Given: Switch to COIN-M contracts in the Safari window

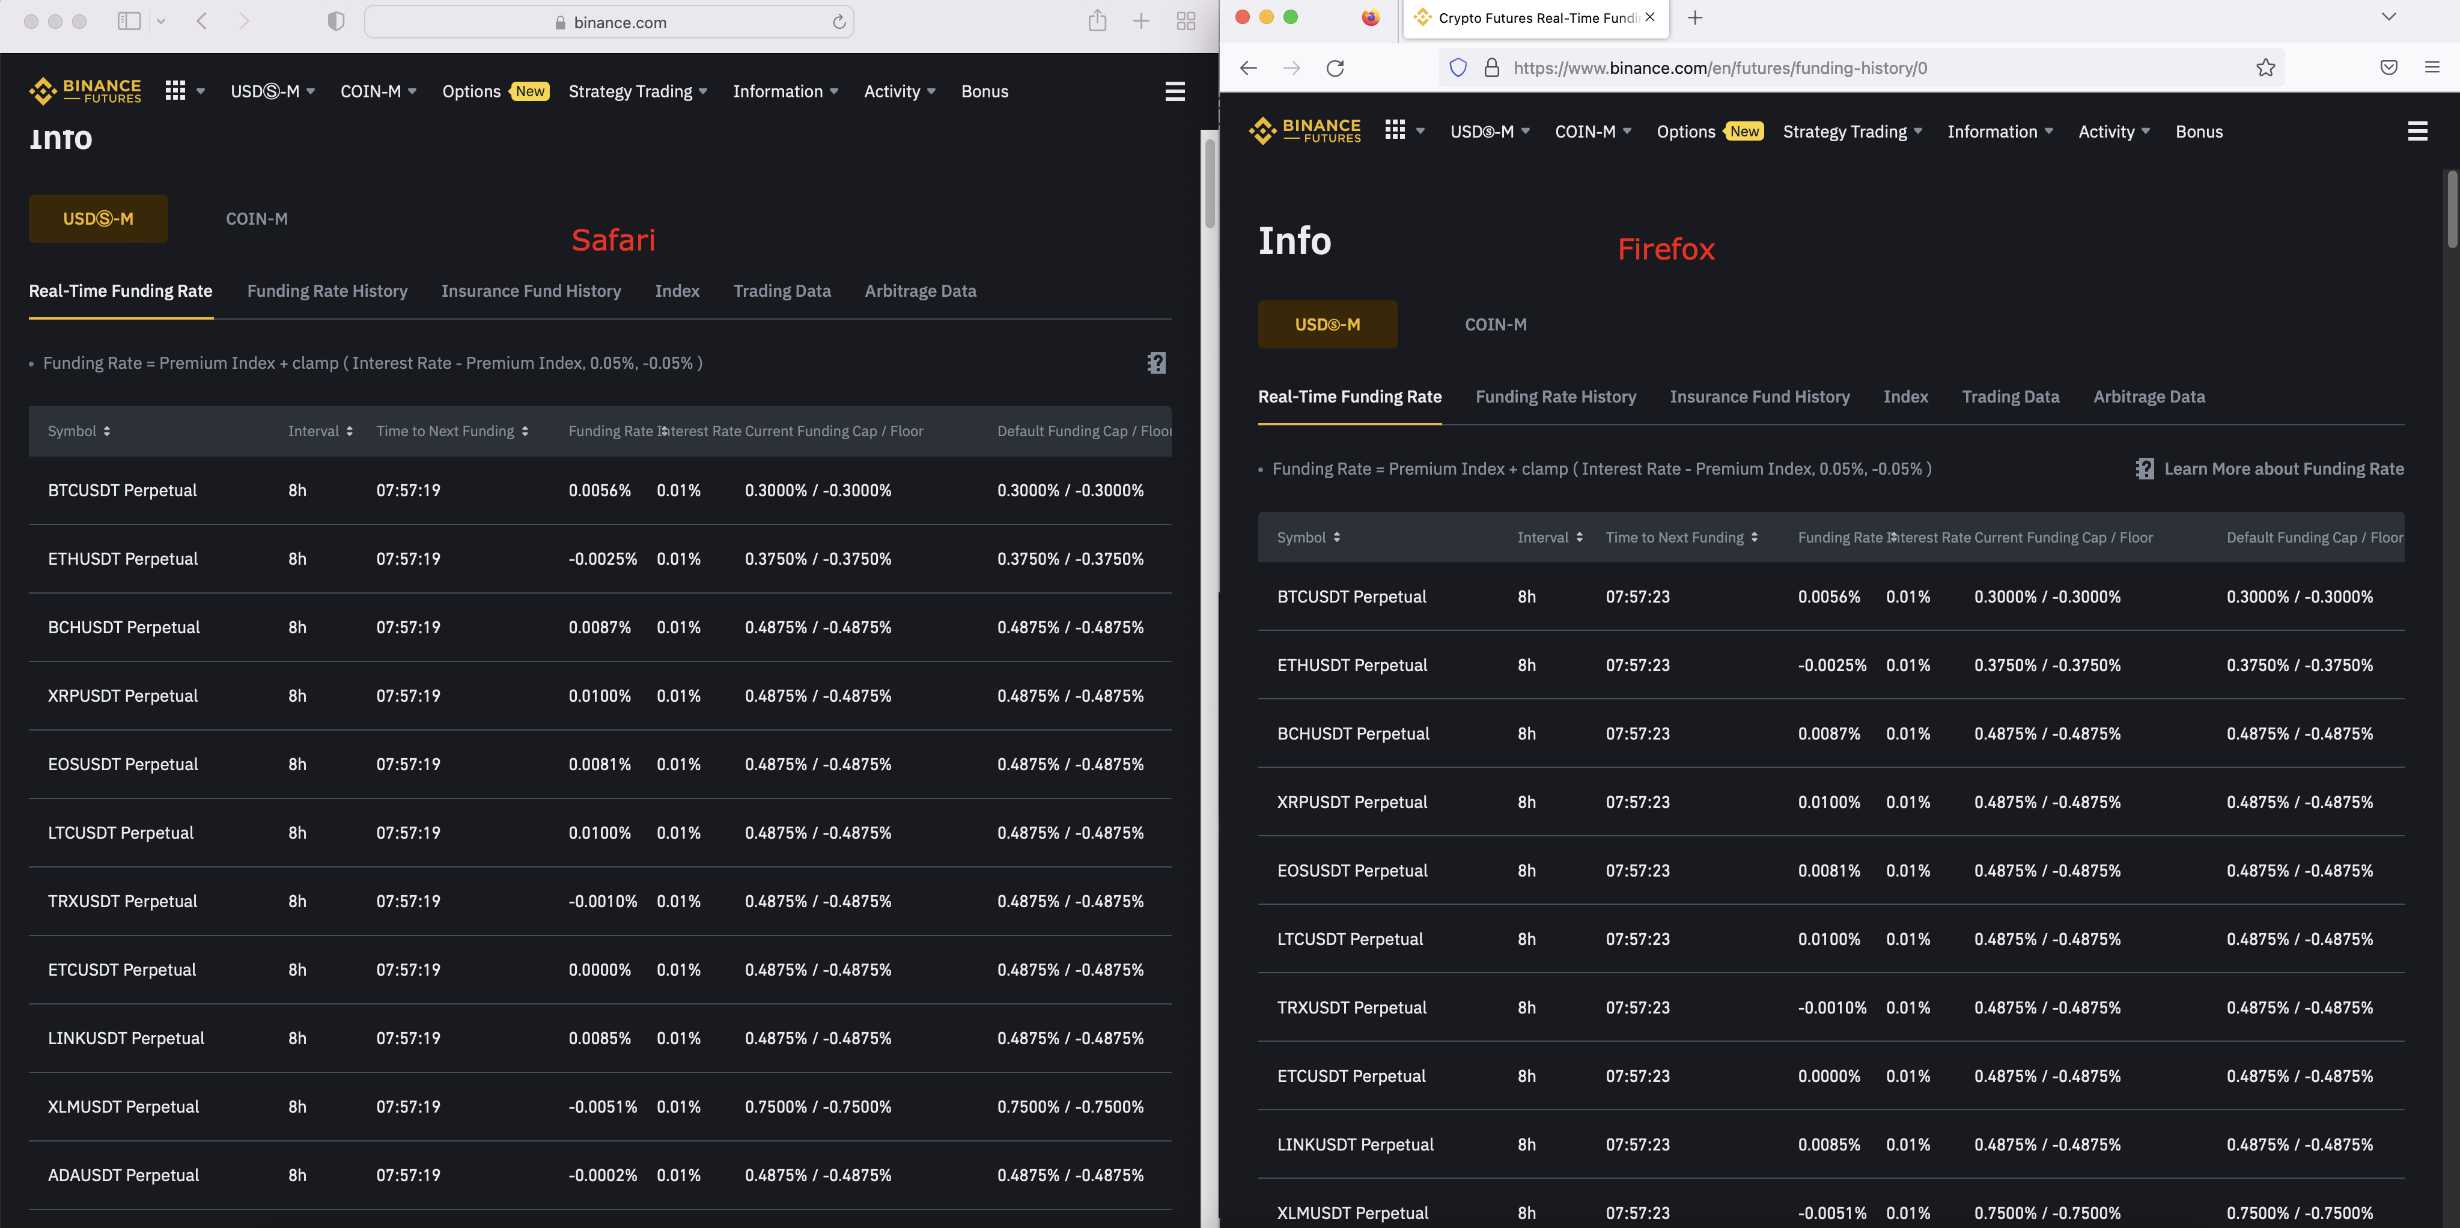Looking at the screenshot, I should click(x=256, y=219).
